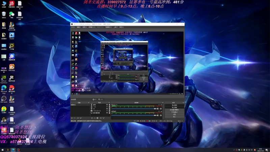Screen dimensions: 270x152
Task: Pop out the Scenes dock panel
Action: click(x=89, y=103)
